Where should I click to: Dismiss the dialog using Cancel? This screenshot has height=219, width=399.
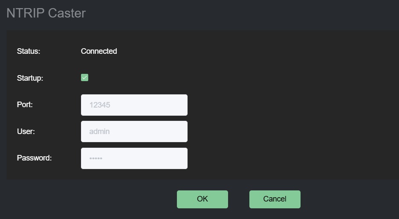(275, 199)
